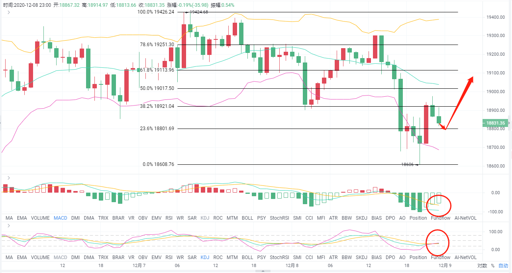The image size is (512, 273).
Task: Toggle the % percentage scale option
Action: click(493, 265)
